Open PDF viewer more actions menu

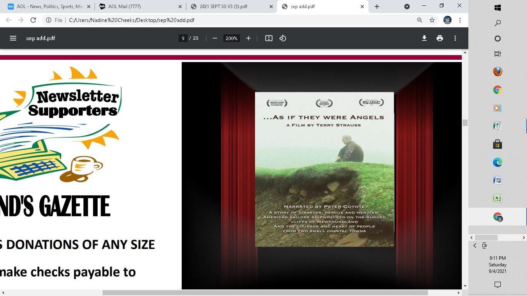(x=455, y=38)
